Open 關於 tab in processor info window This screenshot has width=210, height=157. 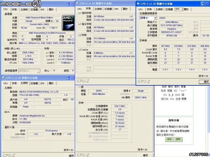pyautogui.click(x=51, y=9)
